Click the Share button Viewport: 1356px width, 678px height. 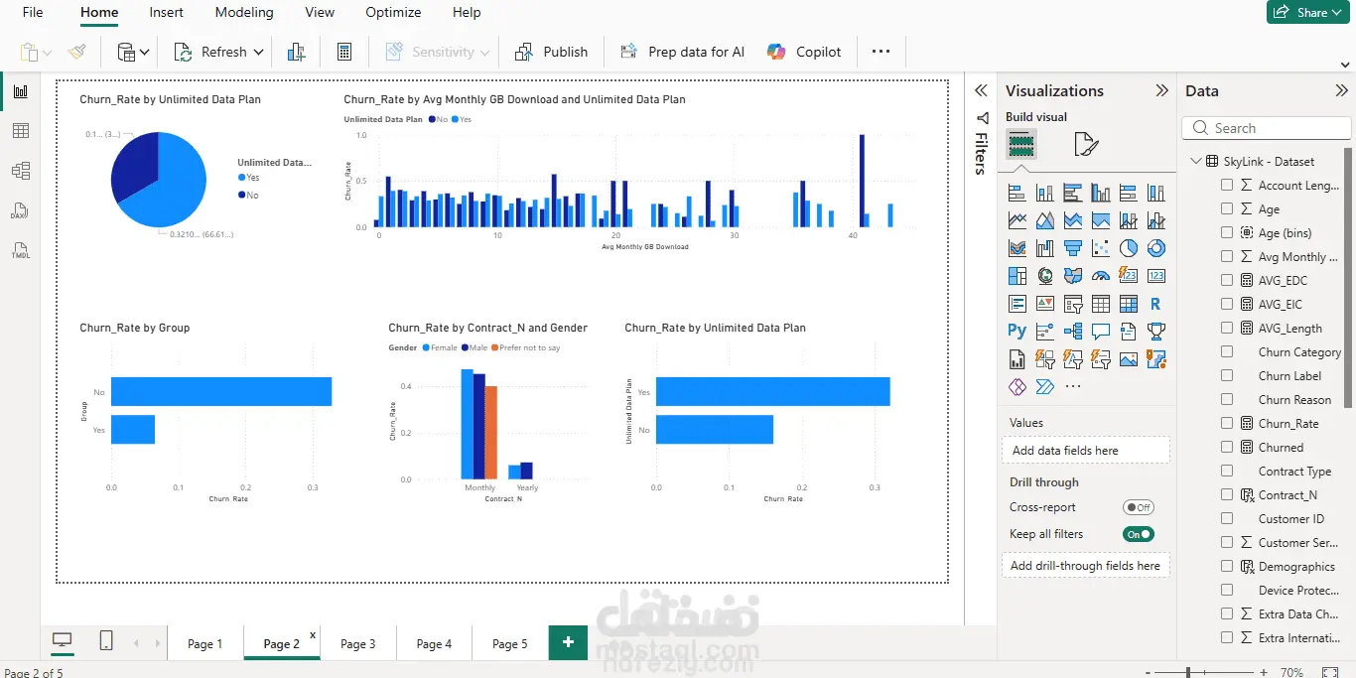1304,12
